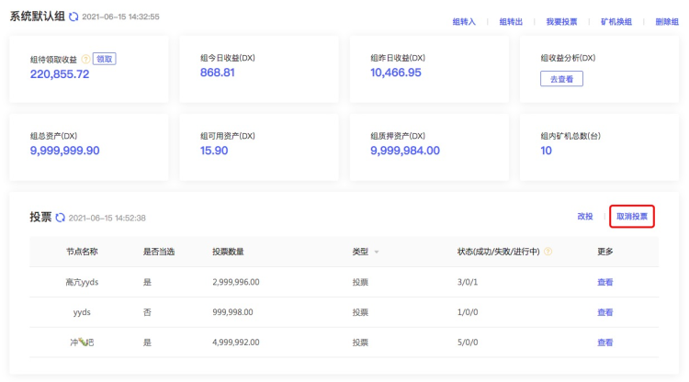Screen dimensions: 689x382
Task: Open the 类型 column filter dropdown arrow
Action: point(376,252)
